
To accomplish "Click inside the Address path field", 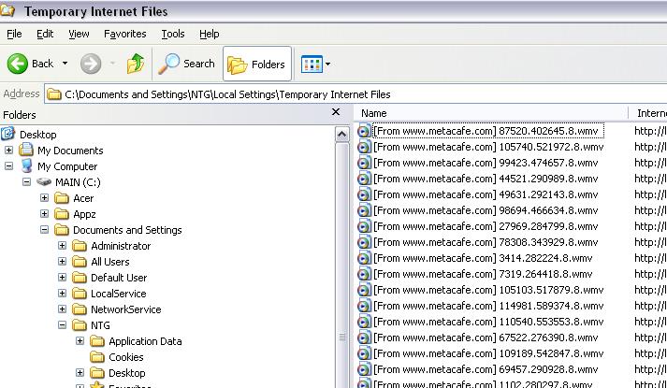I will click(x=355, y=93).
